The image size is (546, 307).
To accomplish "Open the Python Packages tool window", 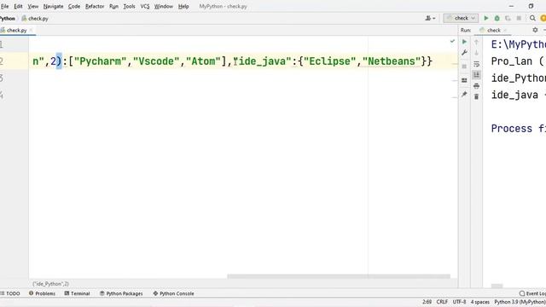I will (121, 293).
